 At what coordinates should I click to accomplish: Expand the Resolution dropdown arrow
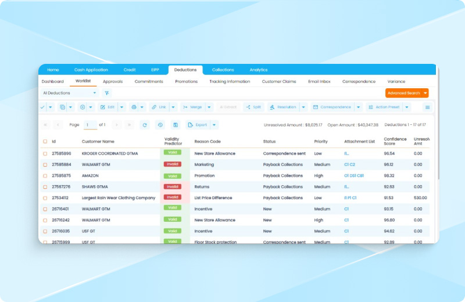[x=303, y=107]
